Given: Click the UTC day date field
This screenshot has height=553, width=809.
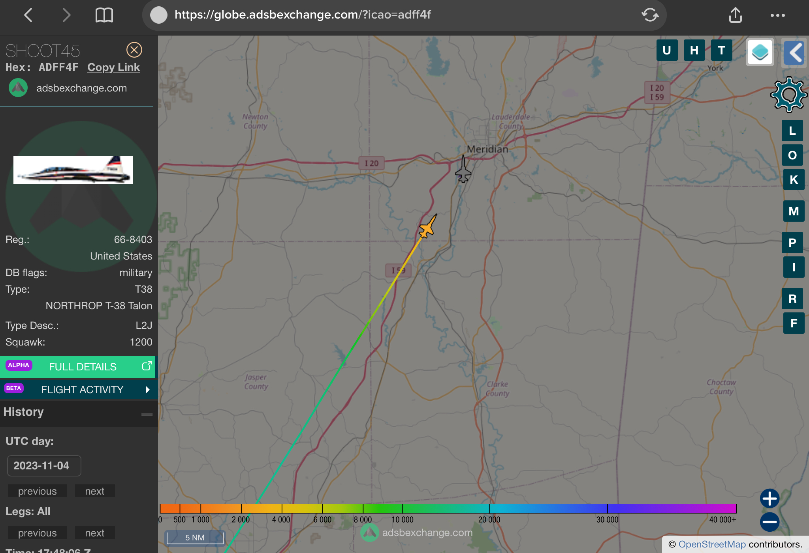Looking at the screenshot, I should 44,466.
